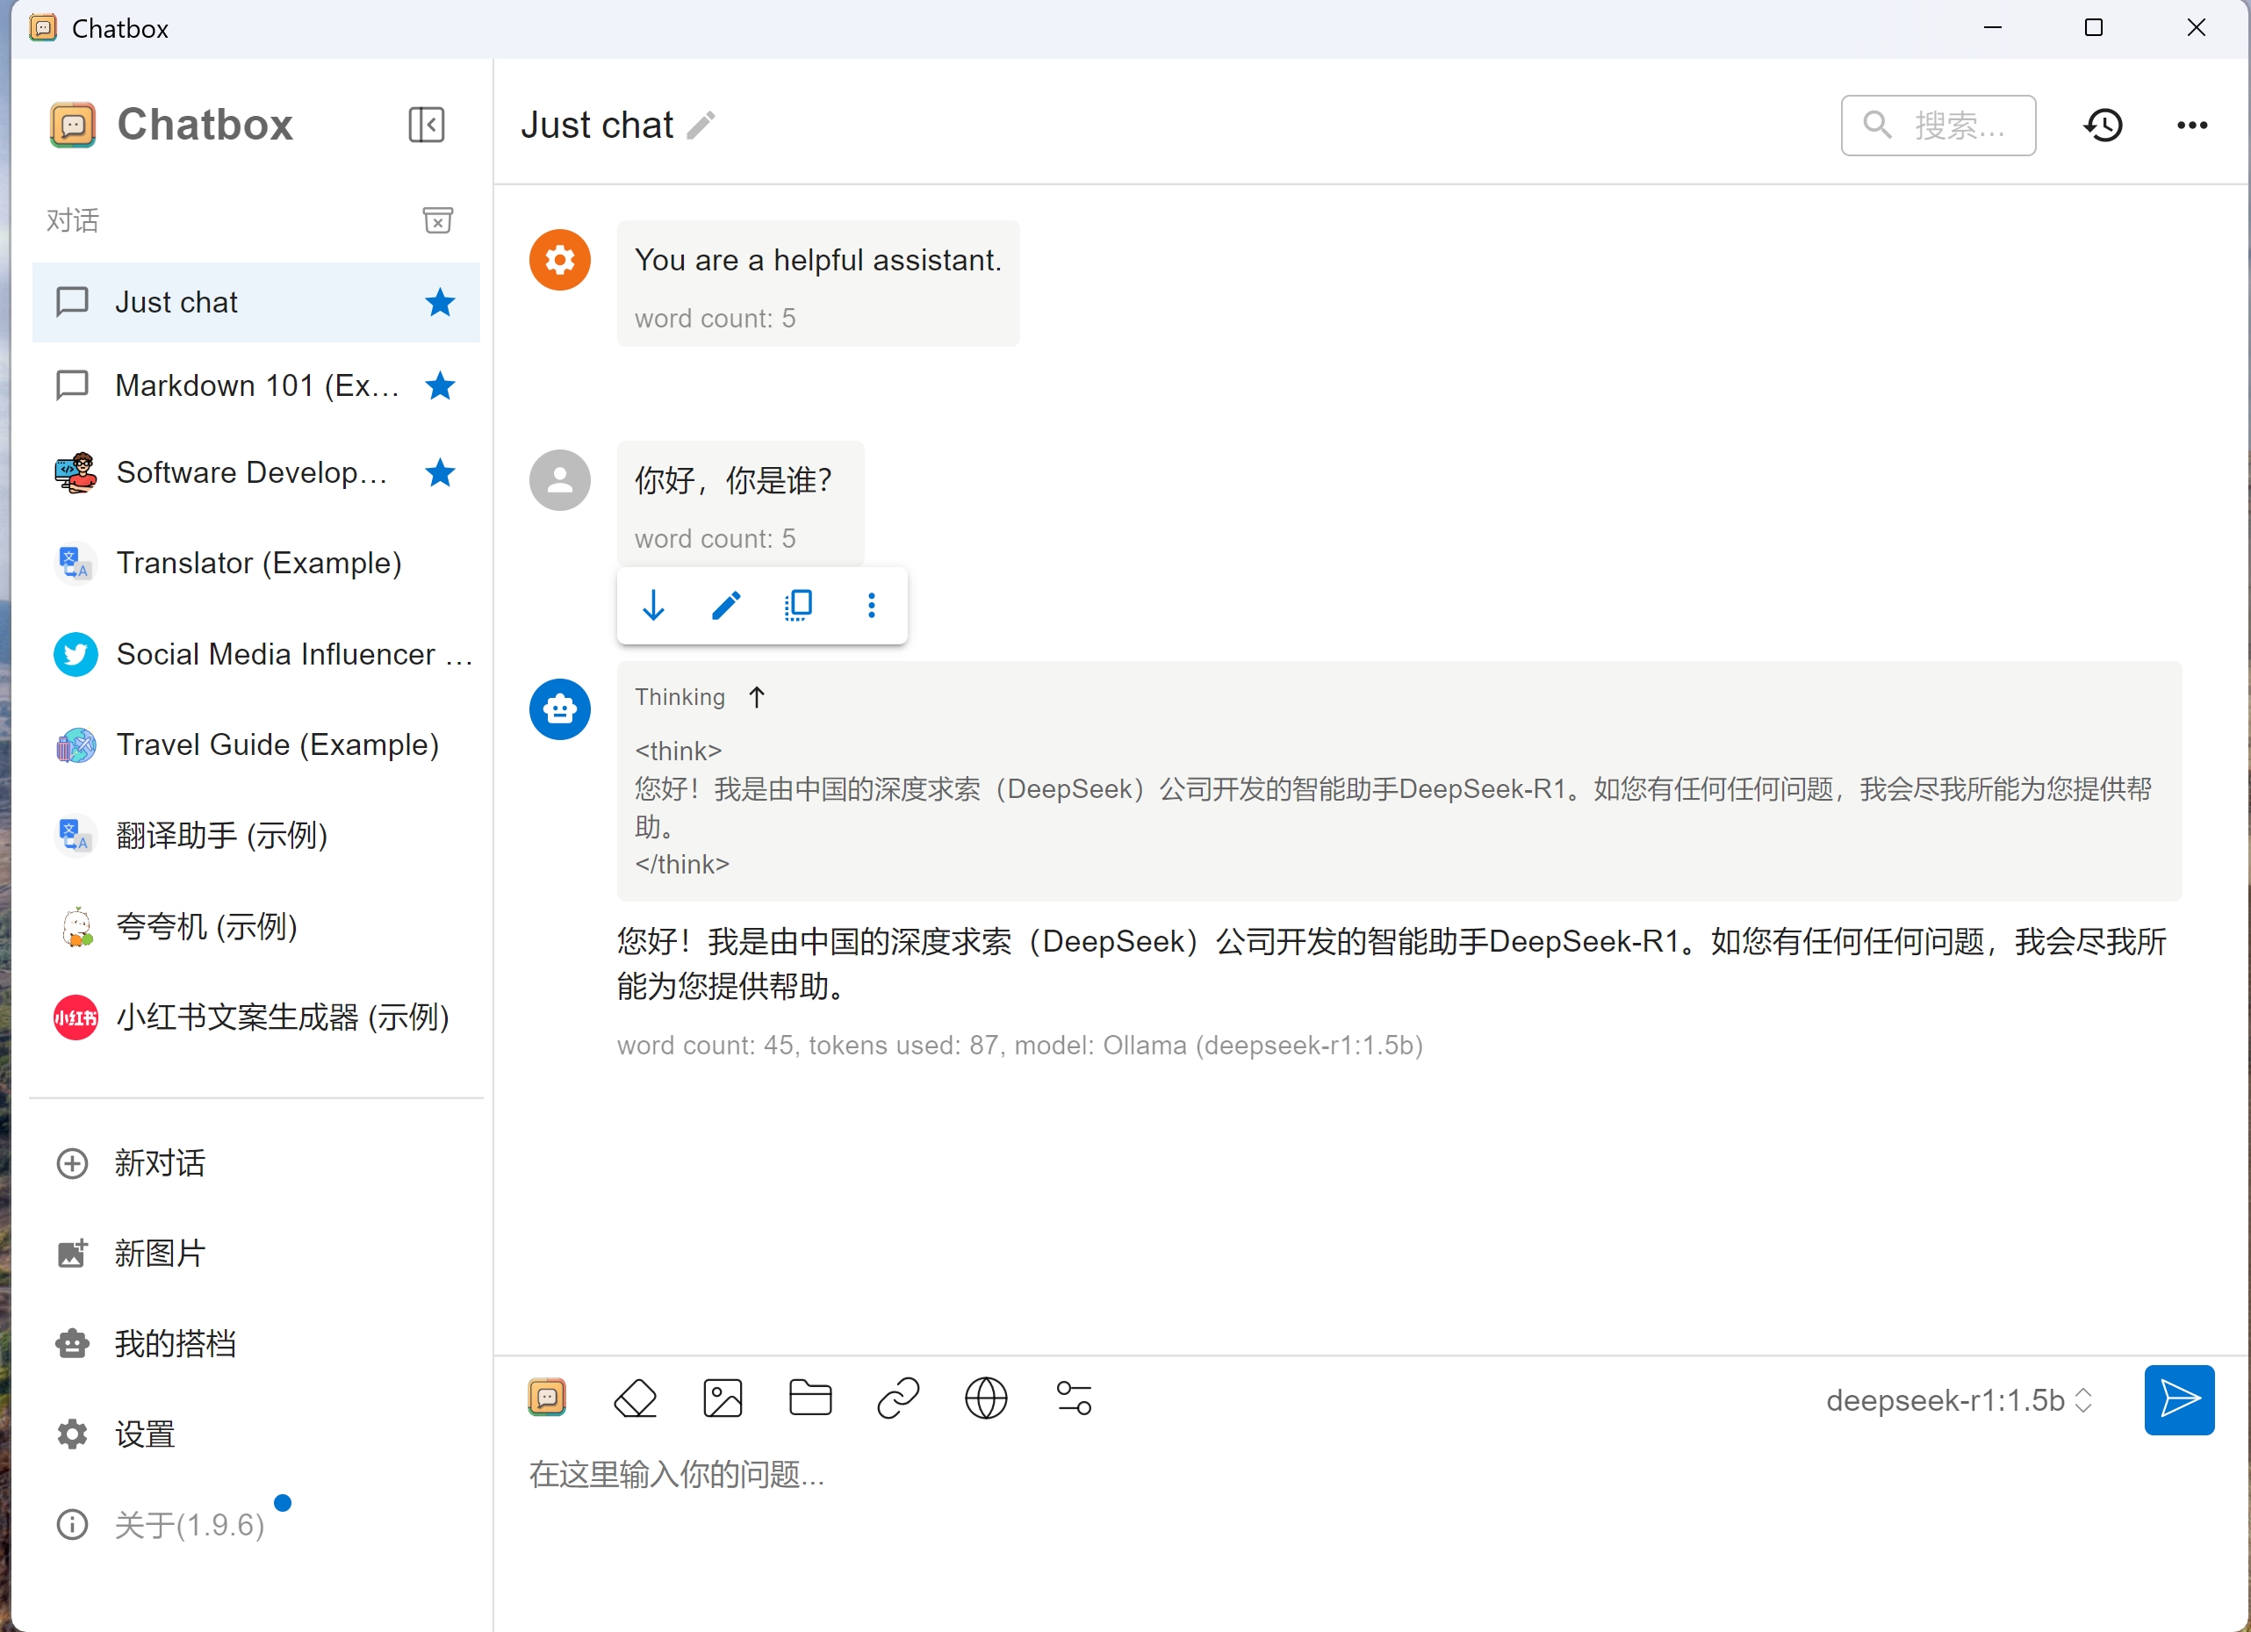Attach a link using the chain icon
This screenshot has height=1632, width=2251.
[898, 1398]
